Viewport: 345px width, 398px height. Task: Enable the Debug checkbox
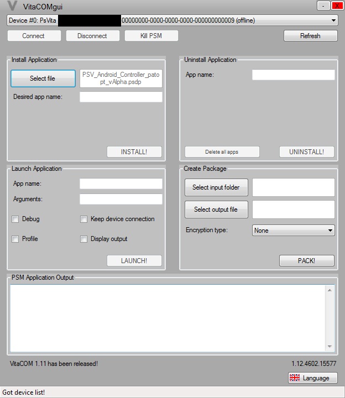point(15,219)
